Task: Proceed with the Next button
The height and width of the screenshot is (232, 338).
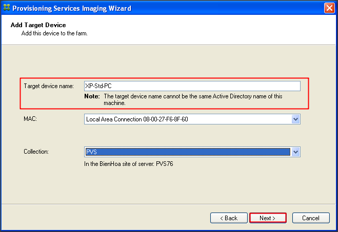Action: coord(268,218)
